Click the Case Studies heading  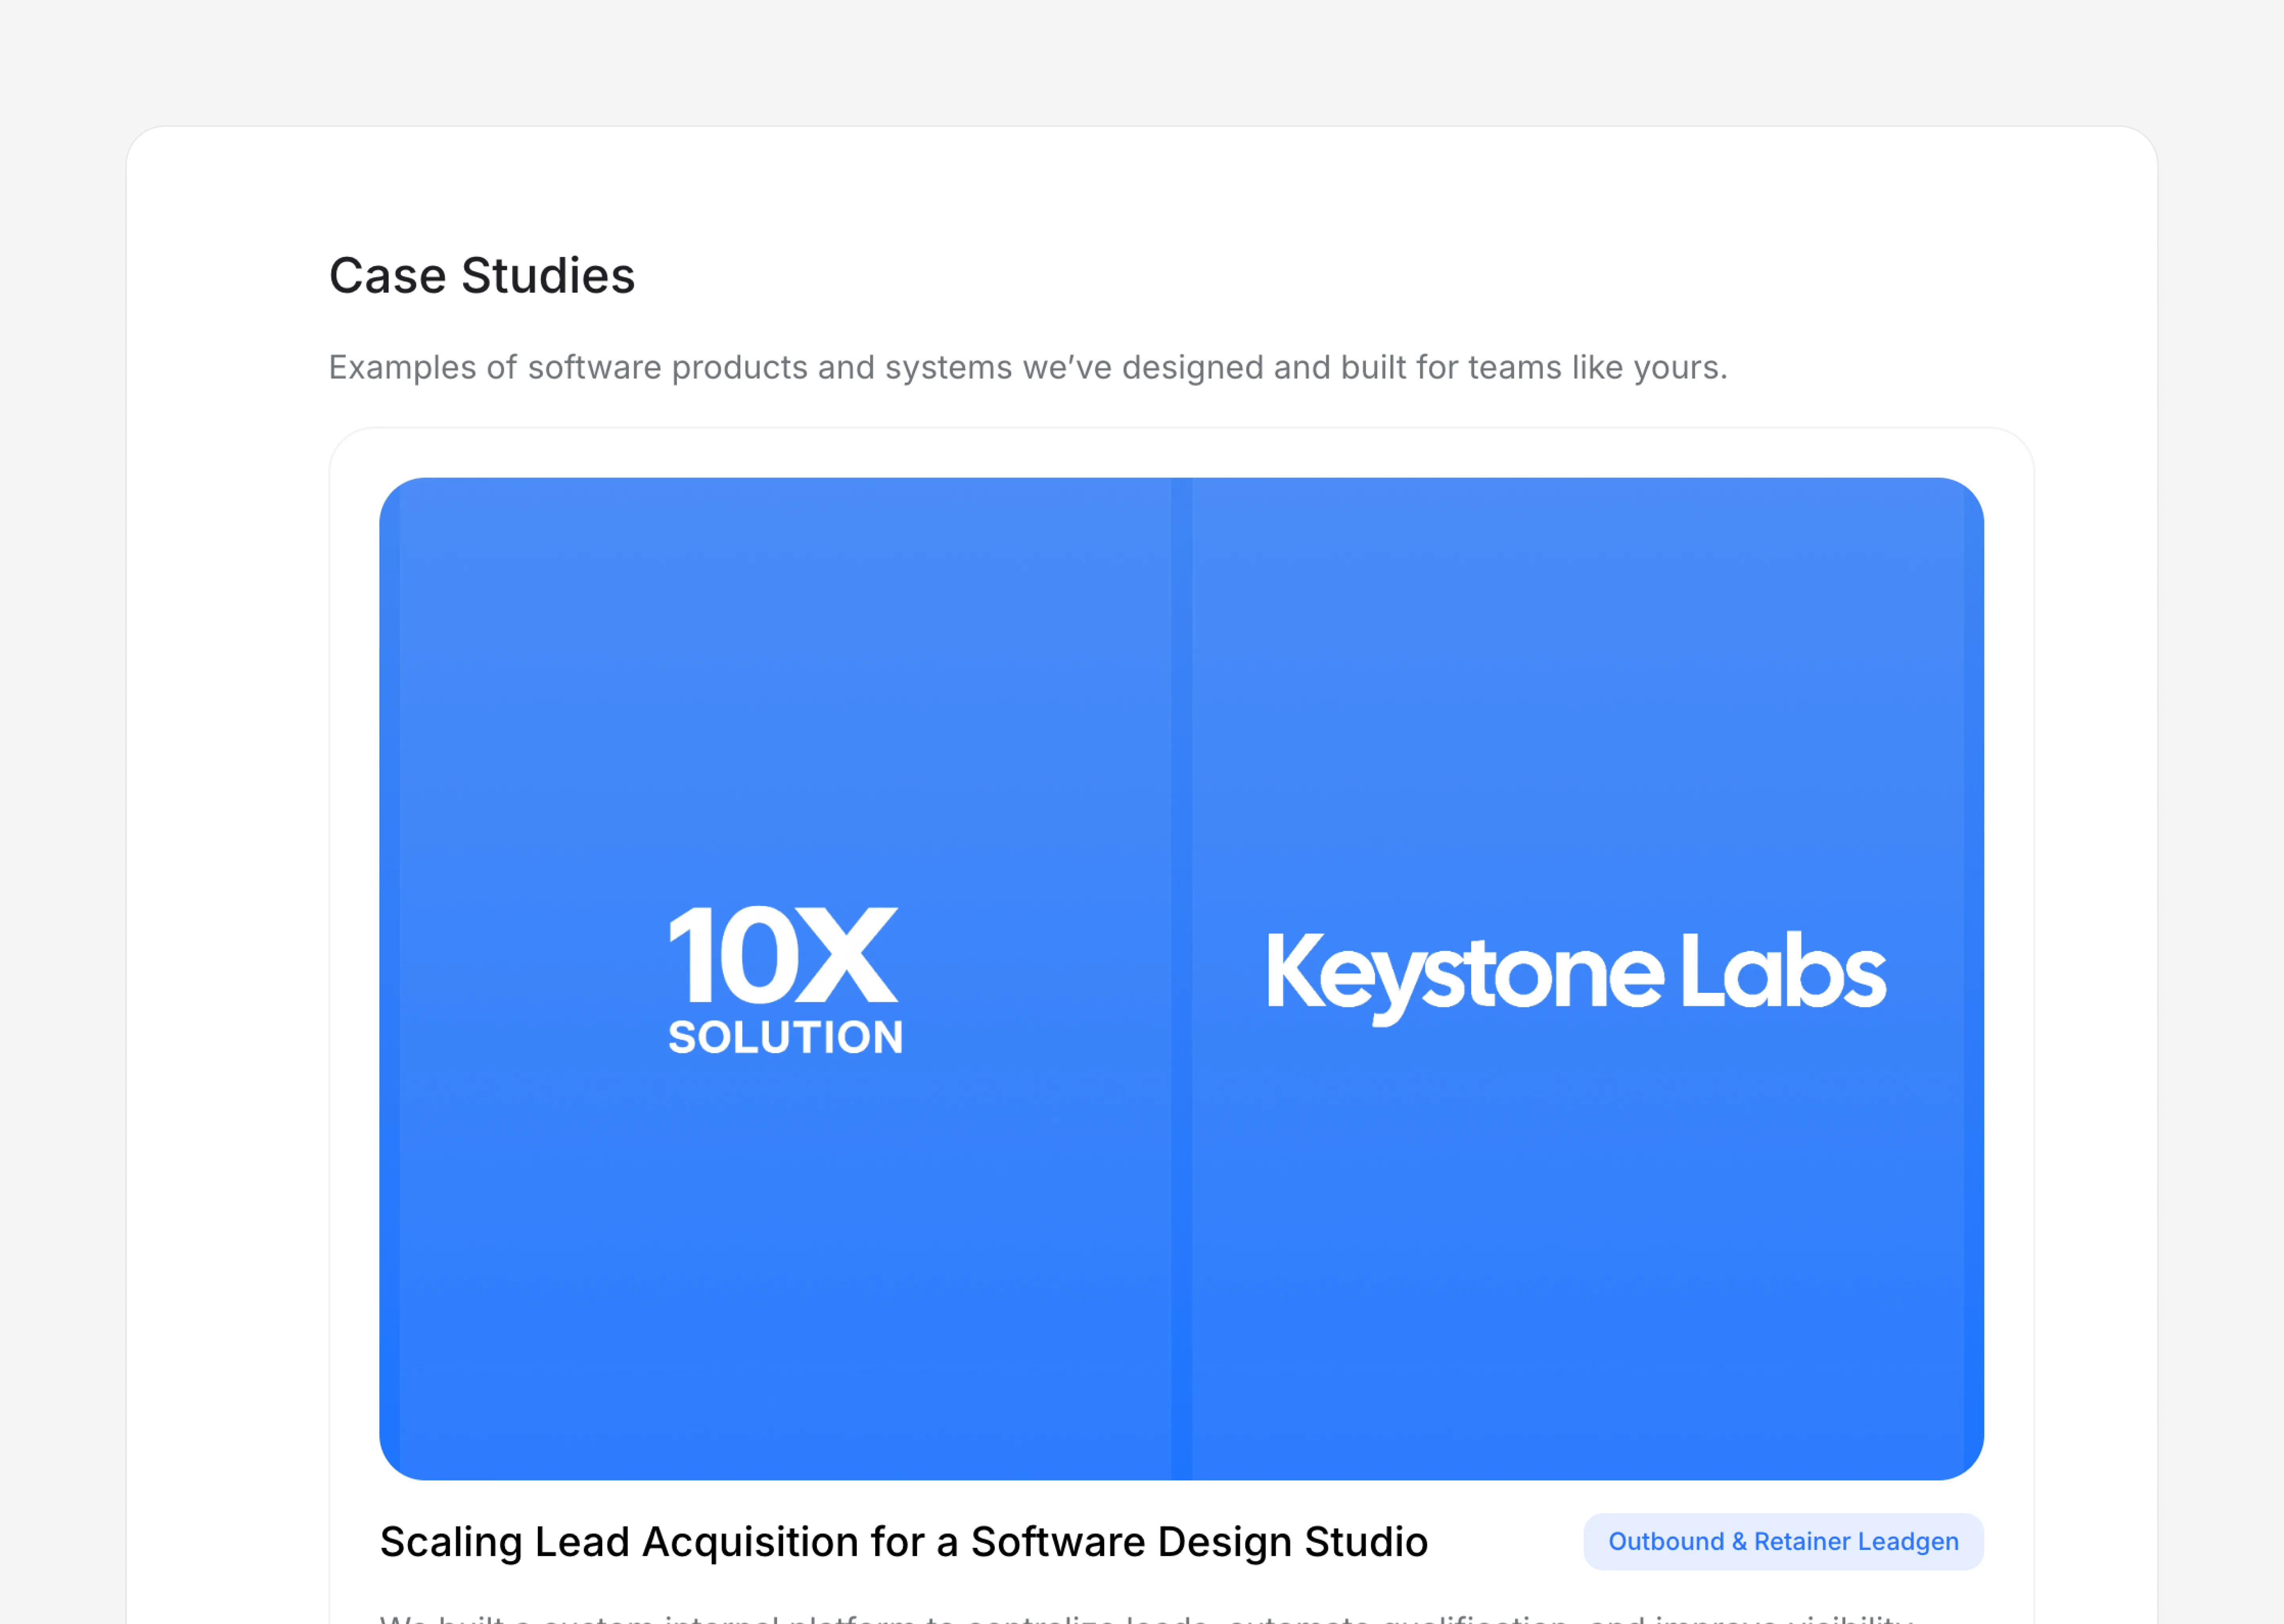[482, 275]
